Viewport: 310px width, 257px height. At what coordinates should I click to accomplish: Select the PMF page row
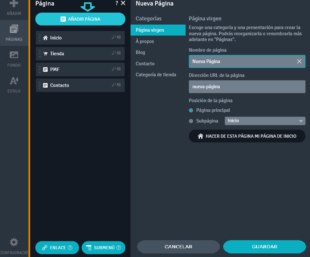[80, 70]
